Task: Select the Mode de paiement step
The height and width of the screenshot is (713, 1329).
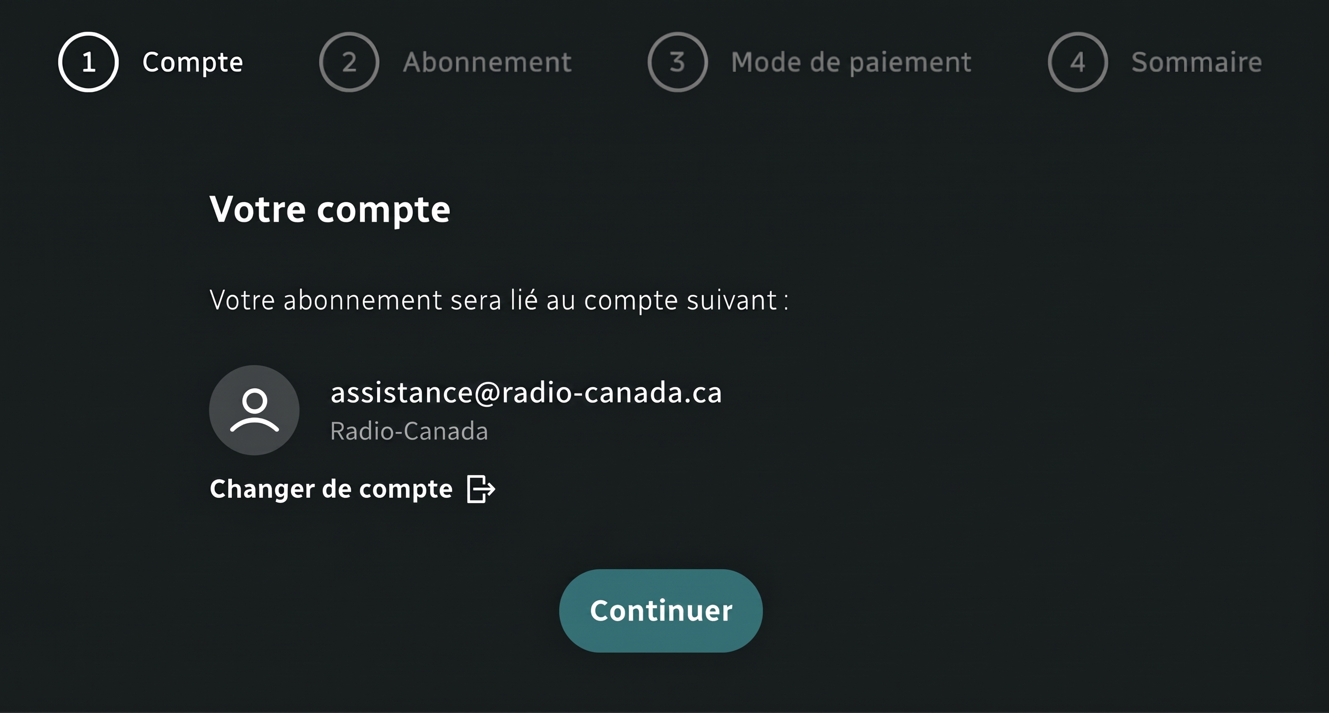Action: (x=851, y=63)
